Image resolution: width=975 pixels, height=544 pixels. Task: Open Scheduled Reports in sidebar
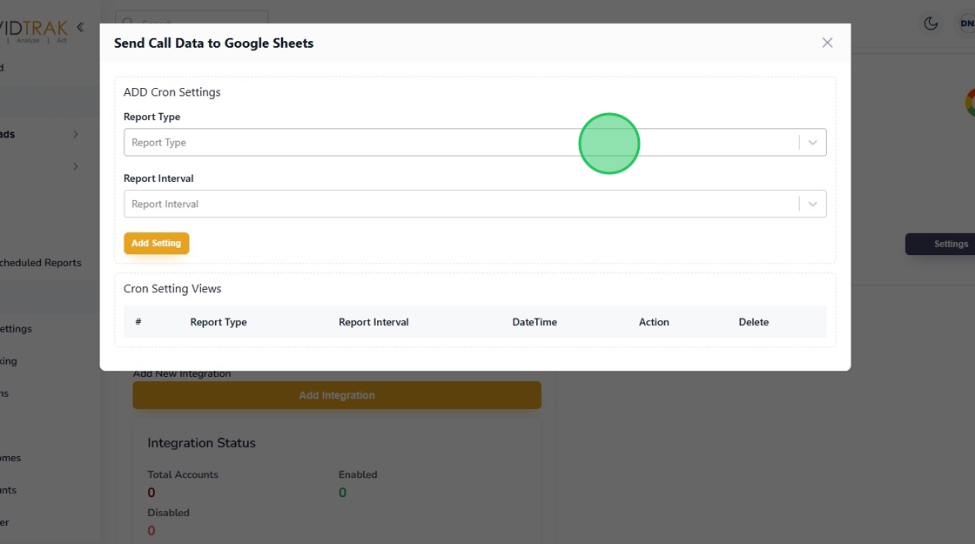(41, 263)
